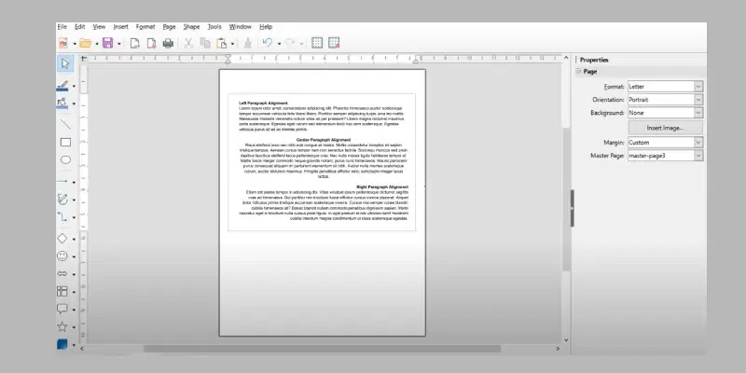Click the Line Color pen tool
746x373 pixels.
[62, 86]
